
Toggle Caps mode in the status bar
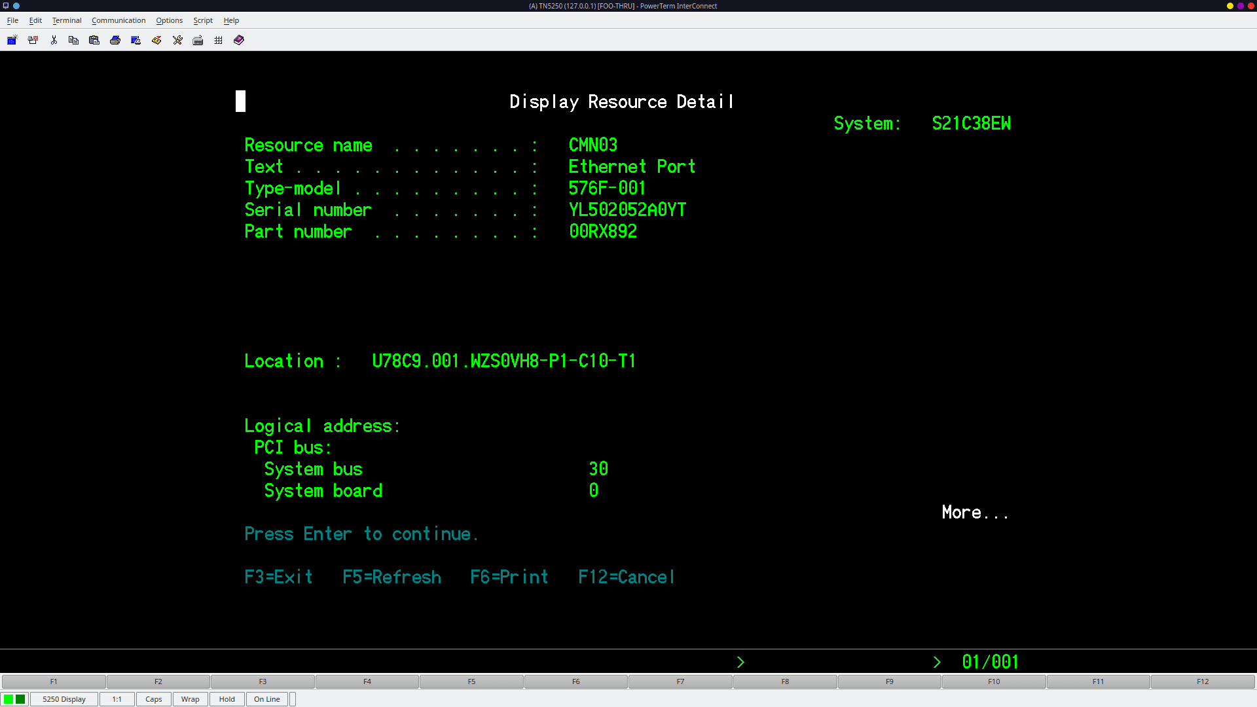point(153,699)
